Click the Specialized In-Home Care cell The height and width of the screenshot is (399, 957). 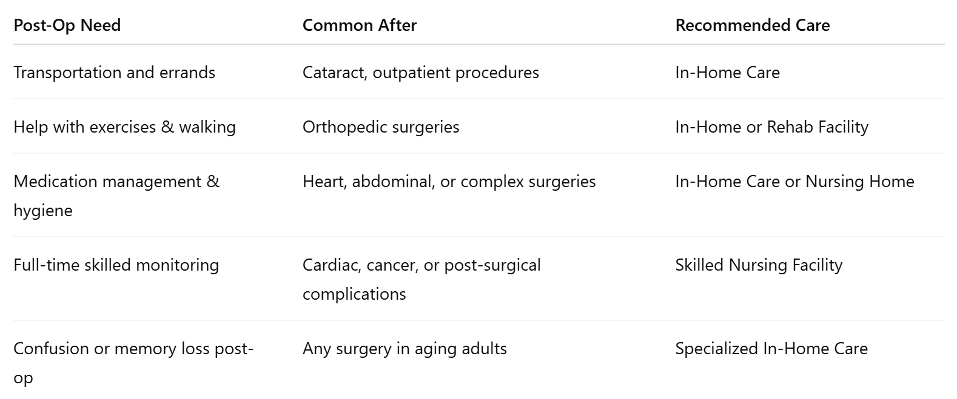(771, 349)
